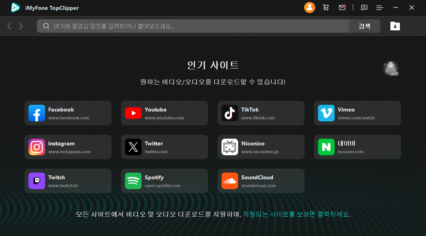Select the tv.naver.com address text

(350, 152)
